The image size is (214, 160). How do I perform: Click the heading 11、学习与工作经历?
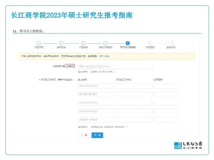coord(29,31)
